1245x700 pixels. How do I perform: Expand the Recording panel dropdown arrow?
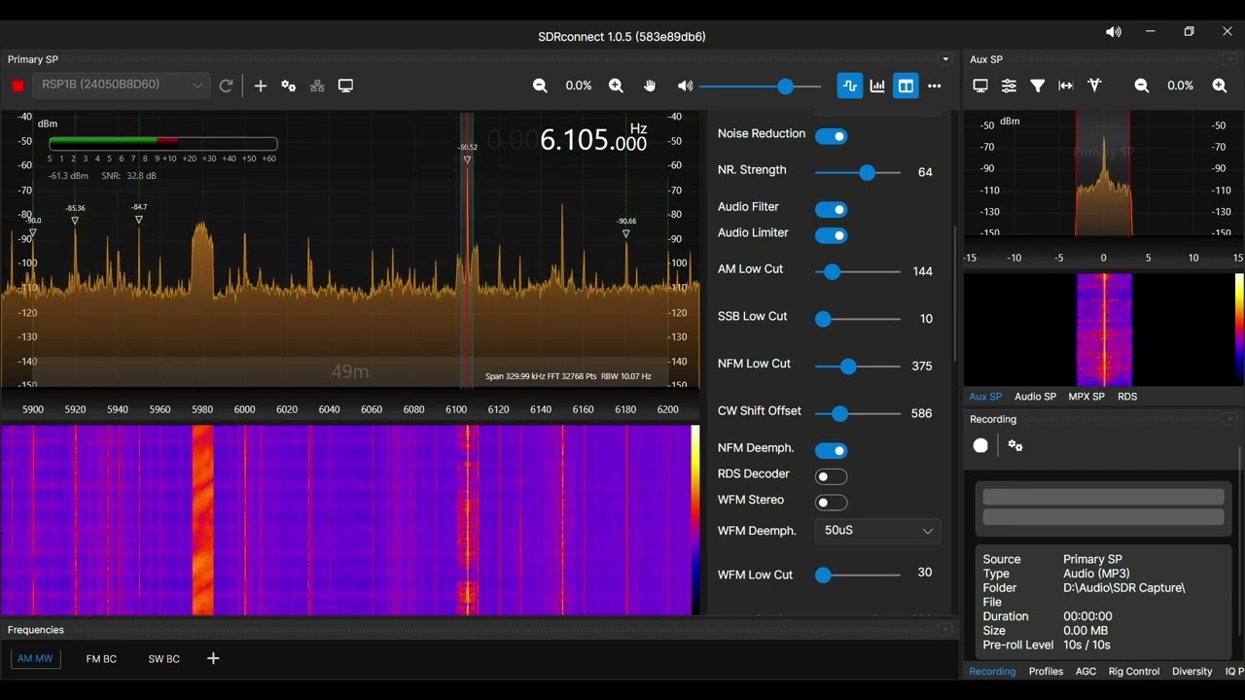click(1230, 419)
